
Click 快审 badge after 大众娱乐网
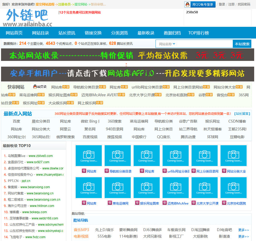70,103
